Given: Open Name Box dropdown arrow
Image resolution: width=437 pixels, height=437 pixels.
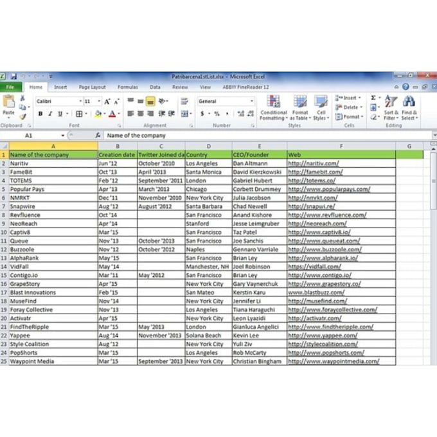Looking at the screenshot, I should (63, 136).
